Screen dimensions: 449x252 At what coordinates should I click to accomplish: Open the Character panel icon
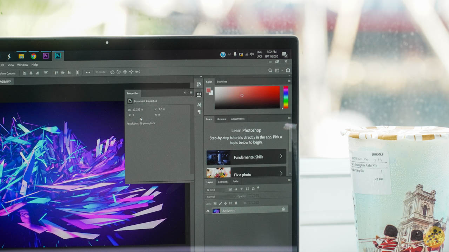pos(199,105)
